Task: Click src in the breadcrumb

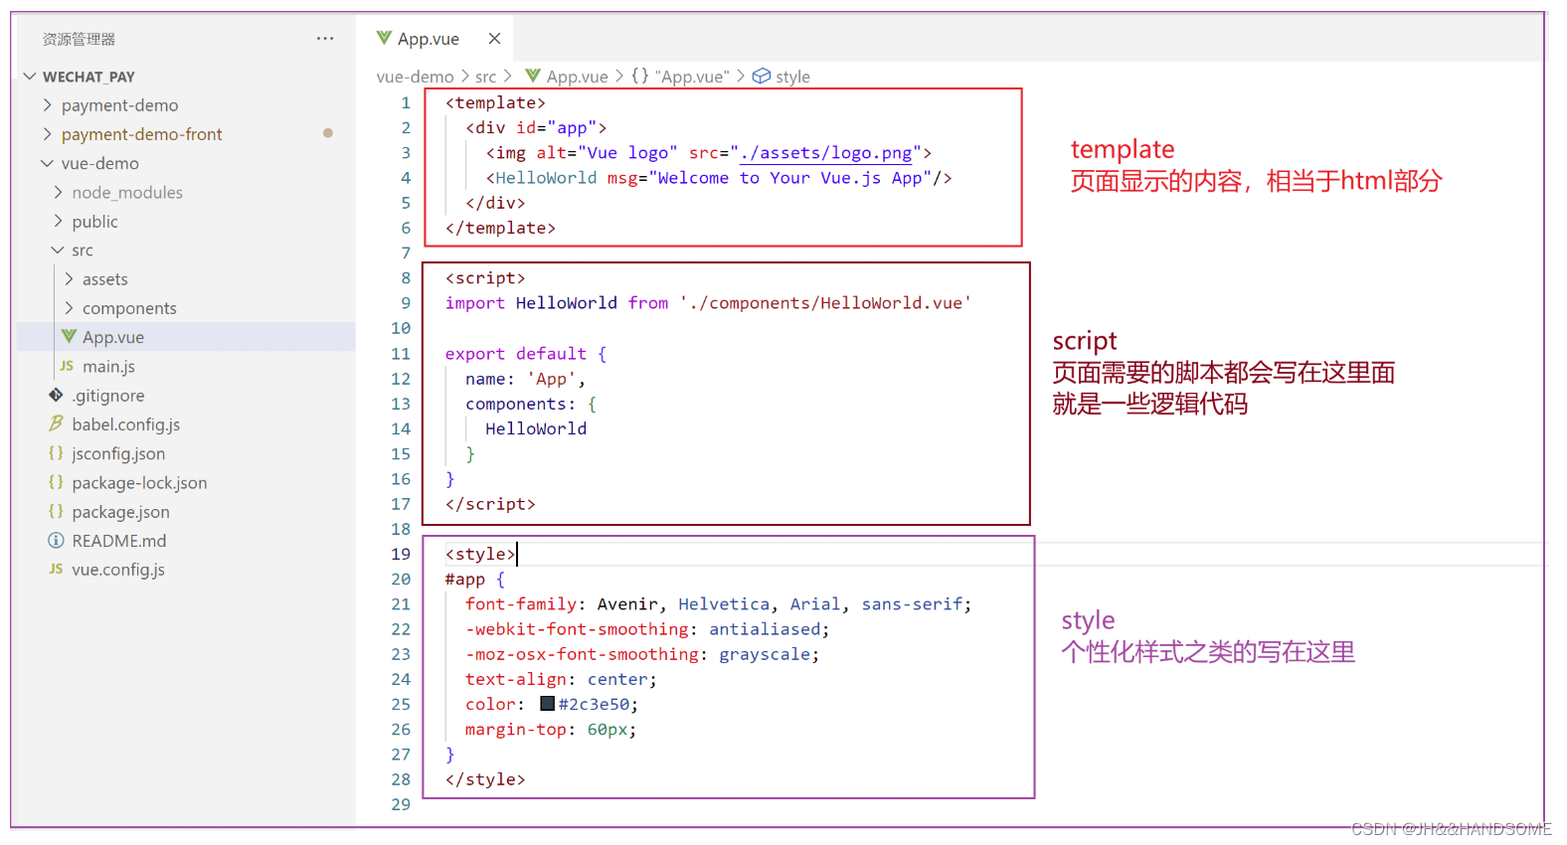Action: click(x=485, y=77)
